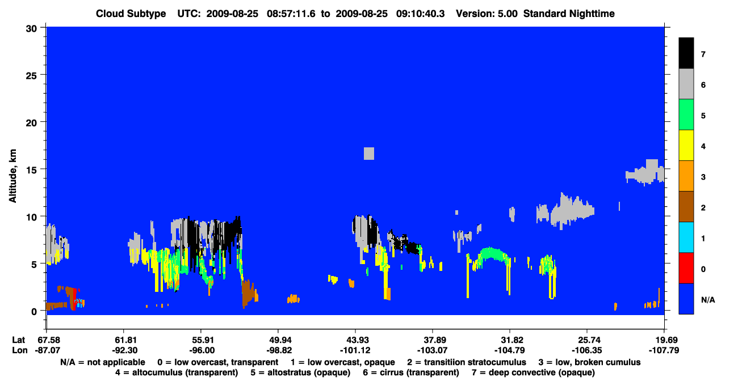
Task: Click latitude value 49.94
Action: click(278, 340)
